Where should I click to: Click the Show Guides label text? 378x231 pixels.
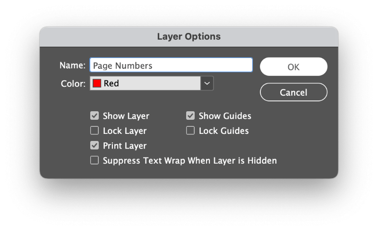(x=225, y=116)
